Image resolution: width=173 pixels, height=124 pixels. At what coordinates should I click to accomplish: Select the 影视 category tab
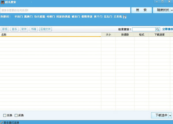tap(5, 29)
